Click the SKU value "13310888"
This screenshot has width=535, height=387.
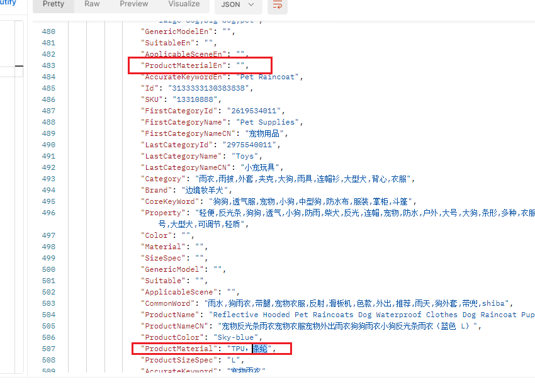point(194,99)
